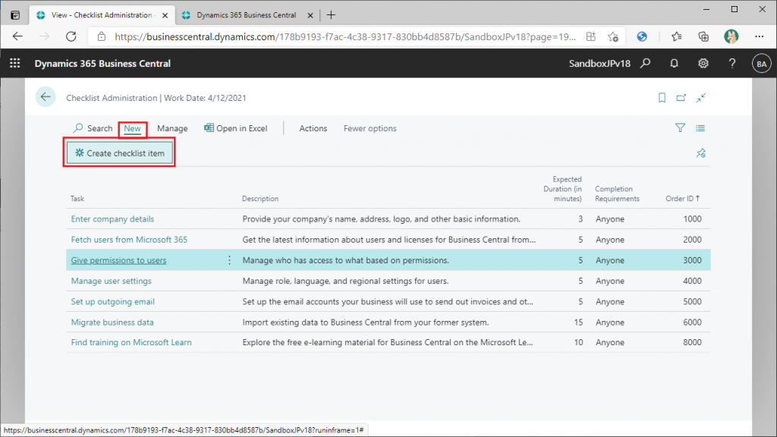The height and width of the screenshot is (437, 777).
Task: Open the BA user account avatar
Action: coord(762,64)
